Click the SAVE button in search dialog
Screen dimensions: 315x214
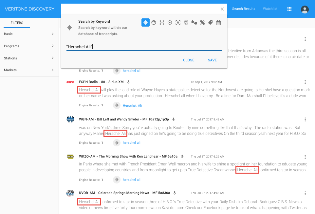[212, 60]
